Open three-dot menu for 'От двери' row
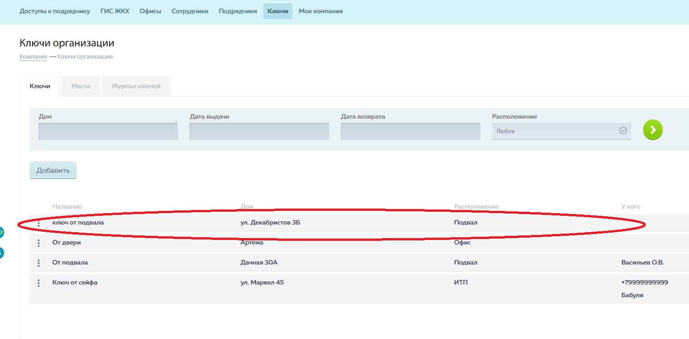This screenshot has width=689, height=339. tap(39, 243)
